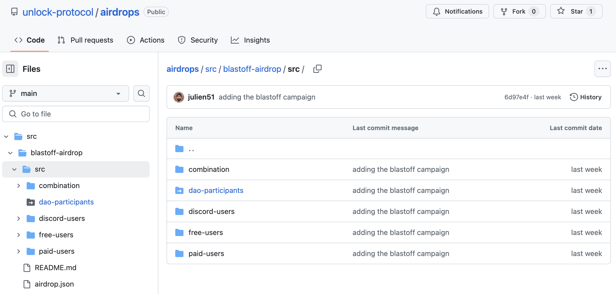
Task: Expand the paid-users folder in tree
Action: click(x=18, y=251)
